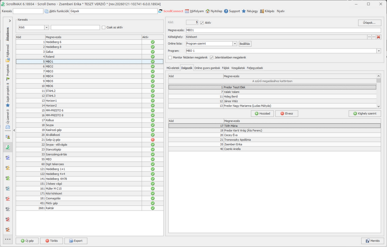Open the Kód search field dropdown
387x247 pixels.
click(47, 27)
